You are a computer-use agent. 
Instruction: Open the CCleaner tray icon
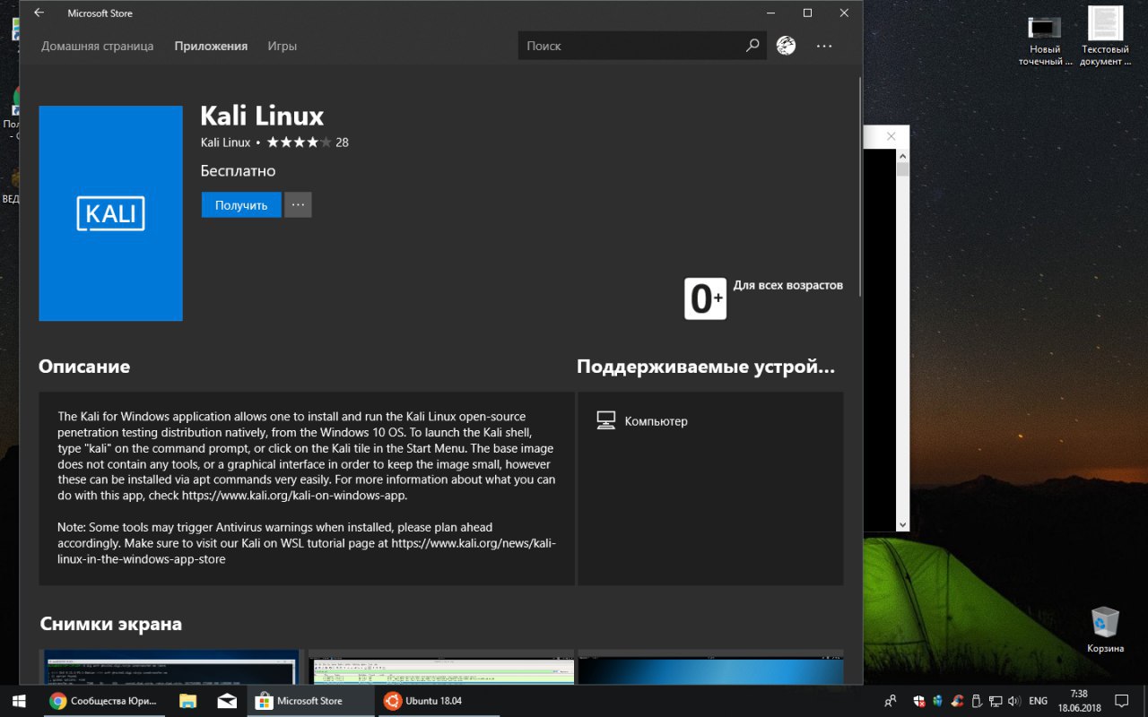click(x=957, y=701)
